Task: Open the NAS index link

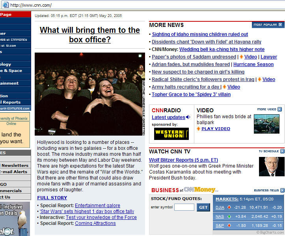Action: 220,217
